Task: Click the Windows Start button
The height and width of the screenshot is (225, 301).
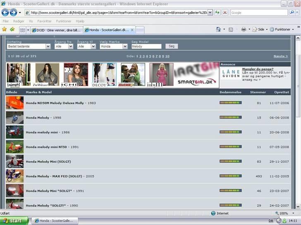Action: pos(14,220)
